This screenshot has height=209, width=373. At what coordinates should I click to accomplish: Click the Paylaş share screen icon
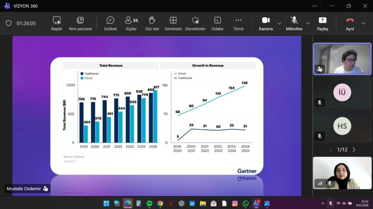click(322, 23)
